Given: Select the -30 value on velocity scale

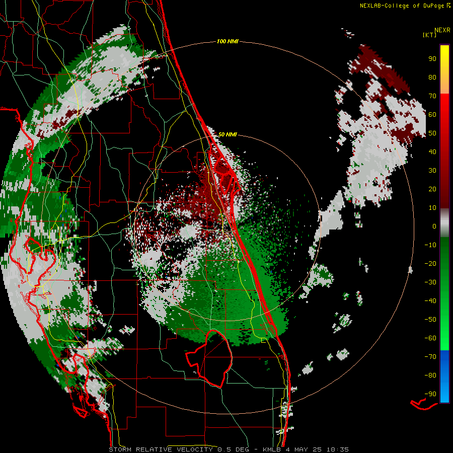Looking at the screenshot, I should click(x=430, y=282).
